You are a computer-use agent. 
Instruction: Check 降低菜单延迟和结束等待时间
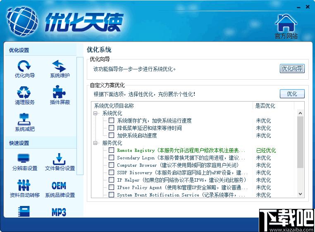coord(111,128)
